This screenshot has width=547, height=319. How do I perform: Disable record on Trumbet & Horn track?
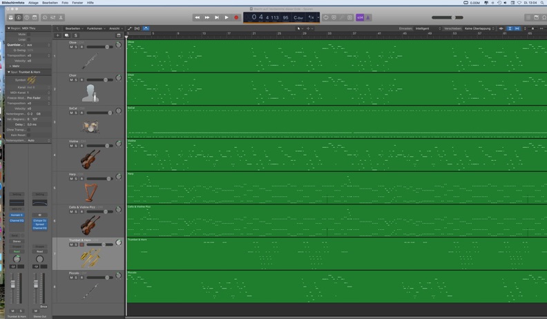(x=81, y=244)
